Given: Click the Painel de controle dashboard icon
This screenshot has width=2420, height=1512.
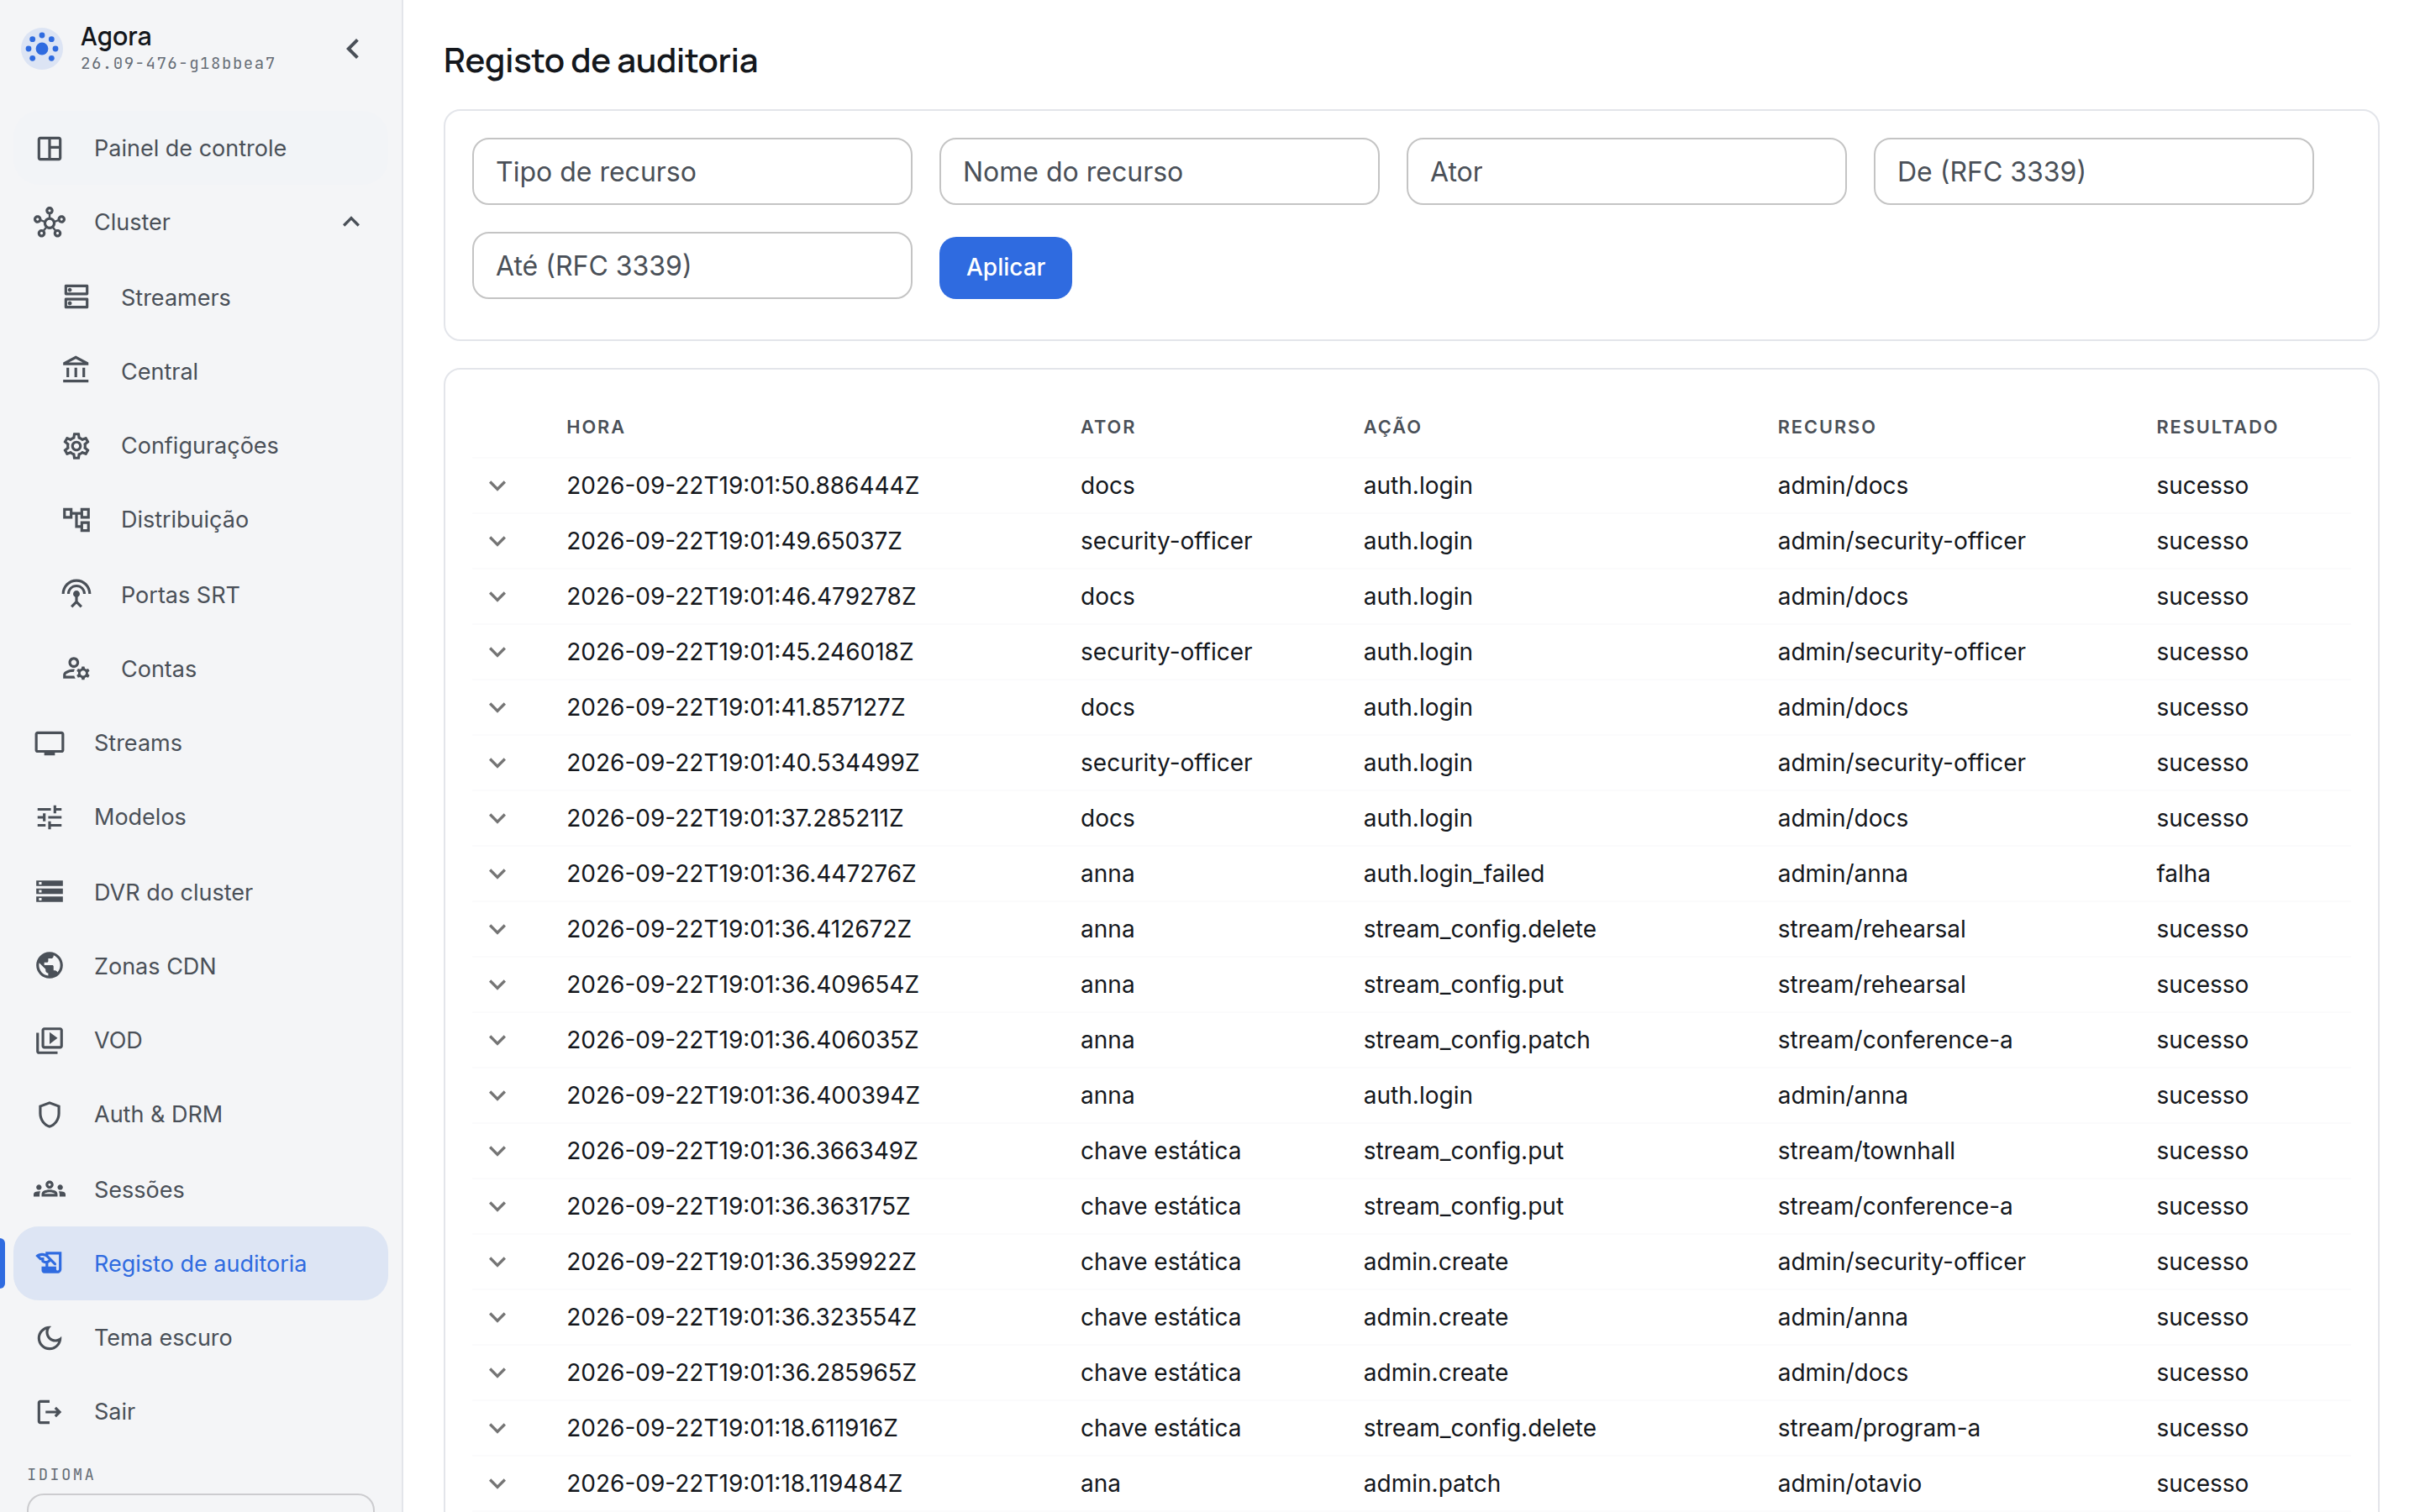Looking at the screenshot, I should click(49, 148).
